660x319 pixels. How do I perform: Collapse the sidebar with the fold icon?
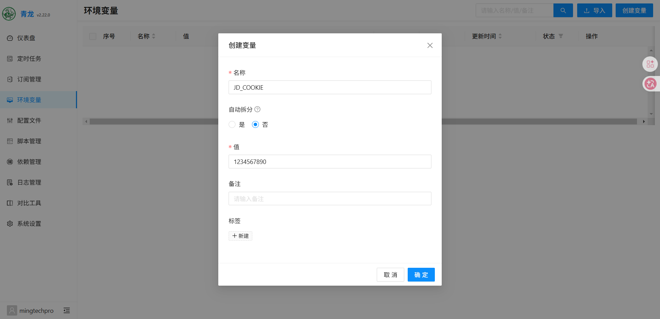(x=67, y=310)
